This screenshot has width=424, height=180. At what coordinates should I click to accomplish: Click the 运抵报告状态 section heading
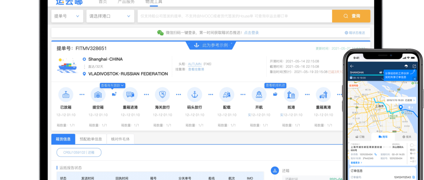[71, 168]
